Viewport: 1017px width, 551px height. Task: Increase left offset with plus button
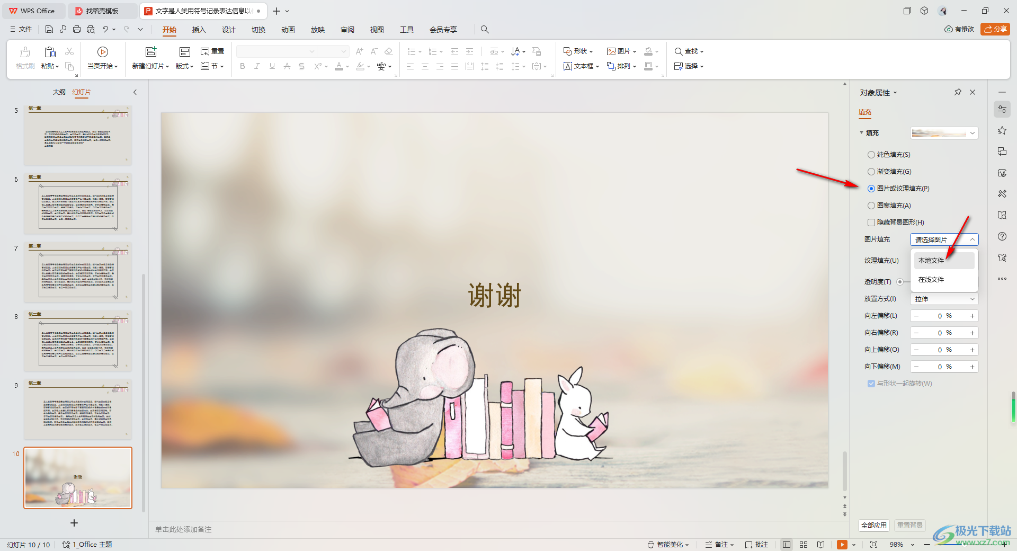click(x=972, y=316)
